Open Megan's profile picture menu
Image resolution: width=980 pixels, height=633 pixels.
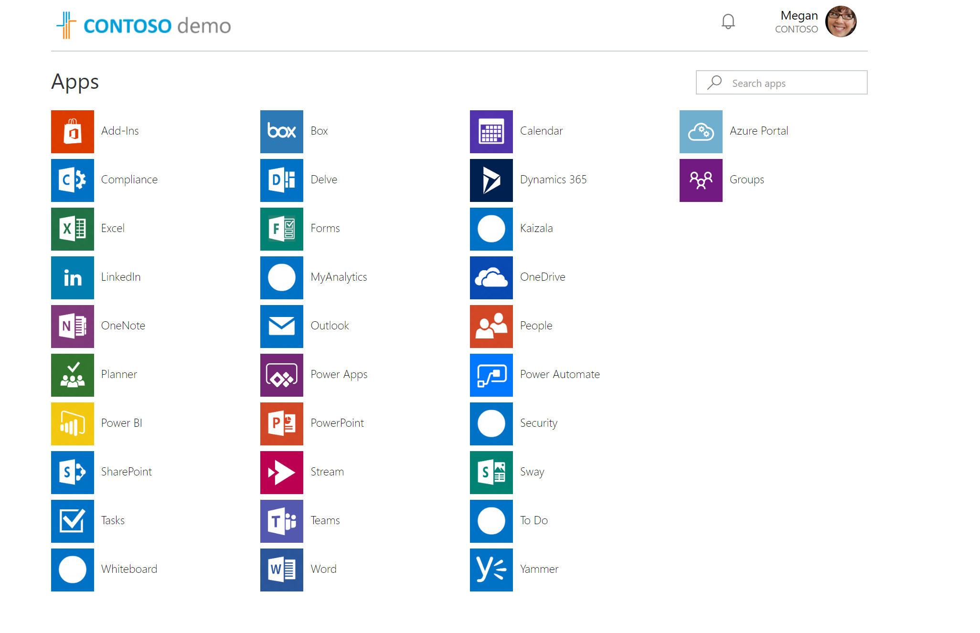coord(841,21)
